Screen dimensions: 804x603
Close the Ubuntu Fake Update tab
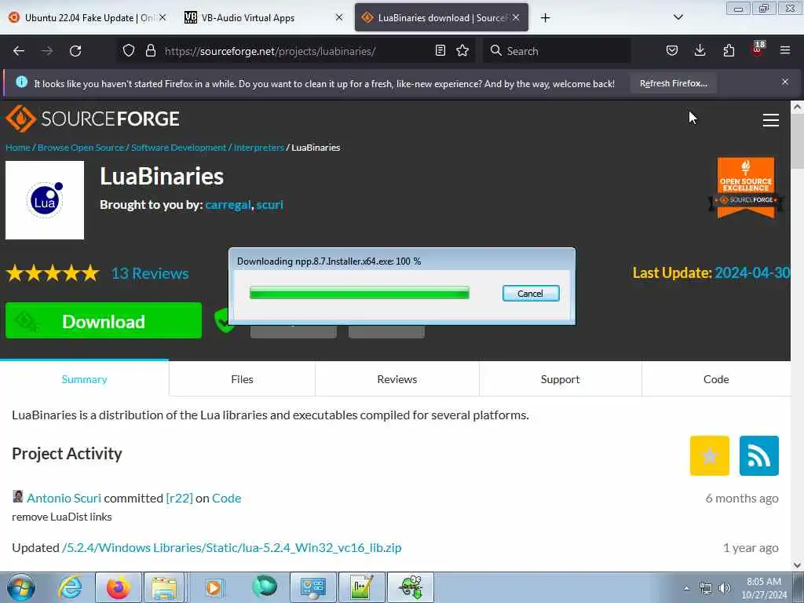(x=163, y=17)
